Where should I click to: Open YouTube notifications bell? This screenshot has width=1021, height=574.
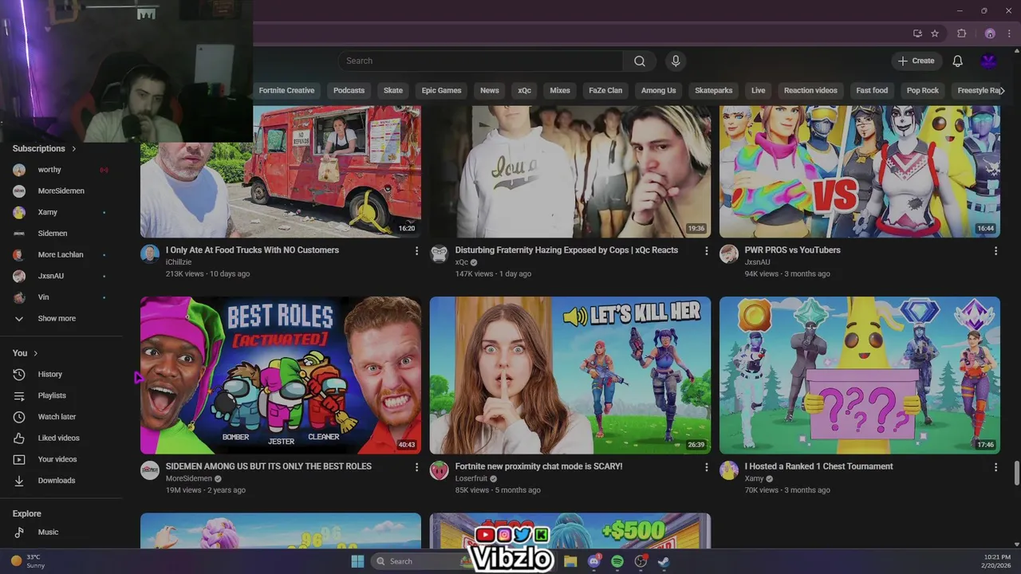point(958,61)
